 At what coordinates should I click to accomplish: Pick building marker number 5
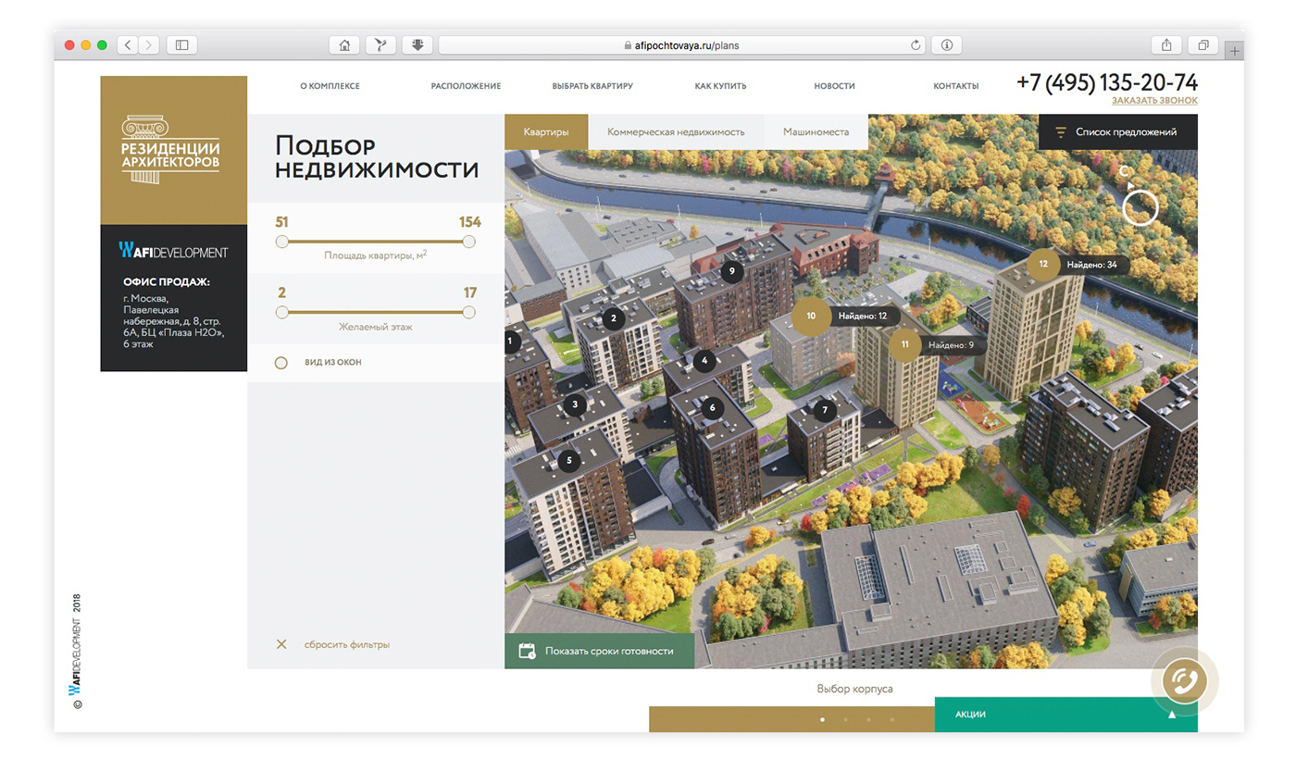(569, 459)
